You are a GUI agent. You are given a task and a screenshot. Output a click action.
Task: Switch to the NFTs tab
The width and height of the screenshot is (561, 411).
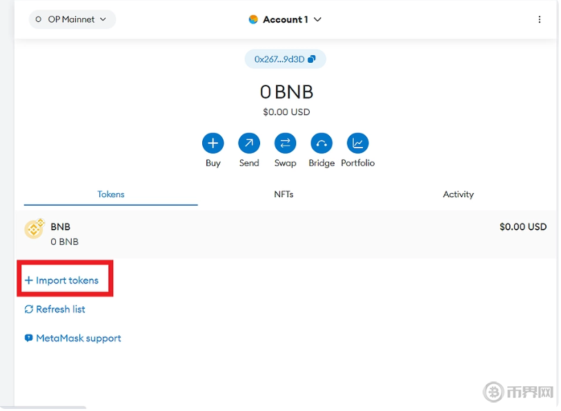point(284,194)
